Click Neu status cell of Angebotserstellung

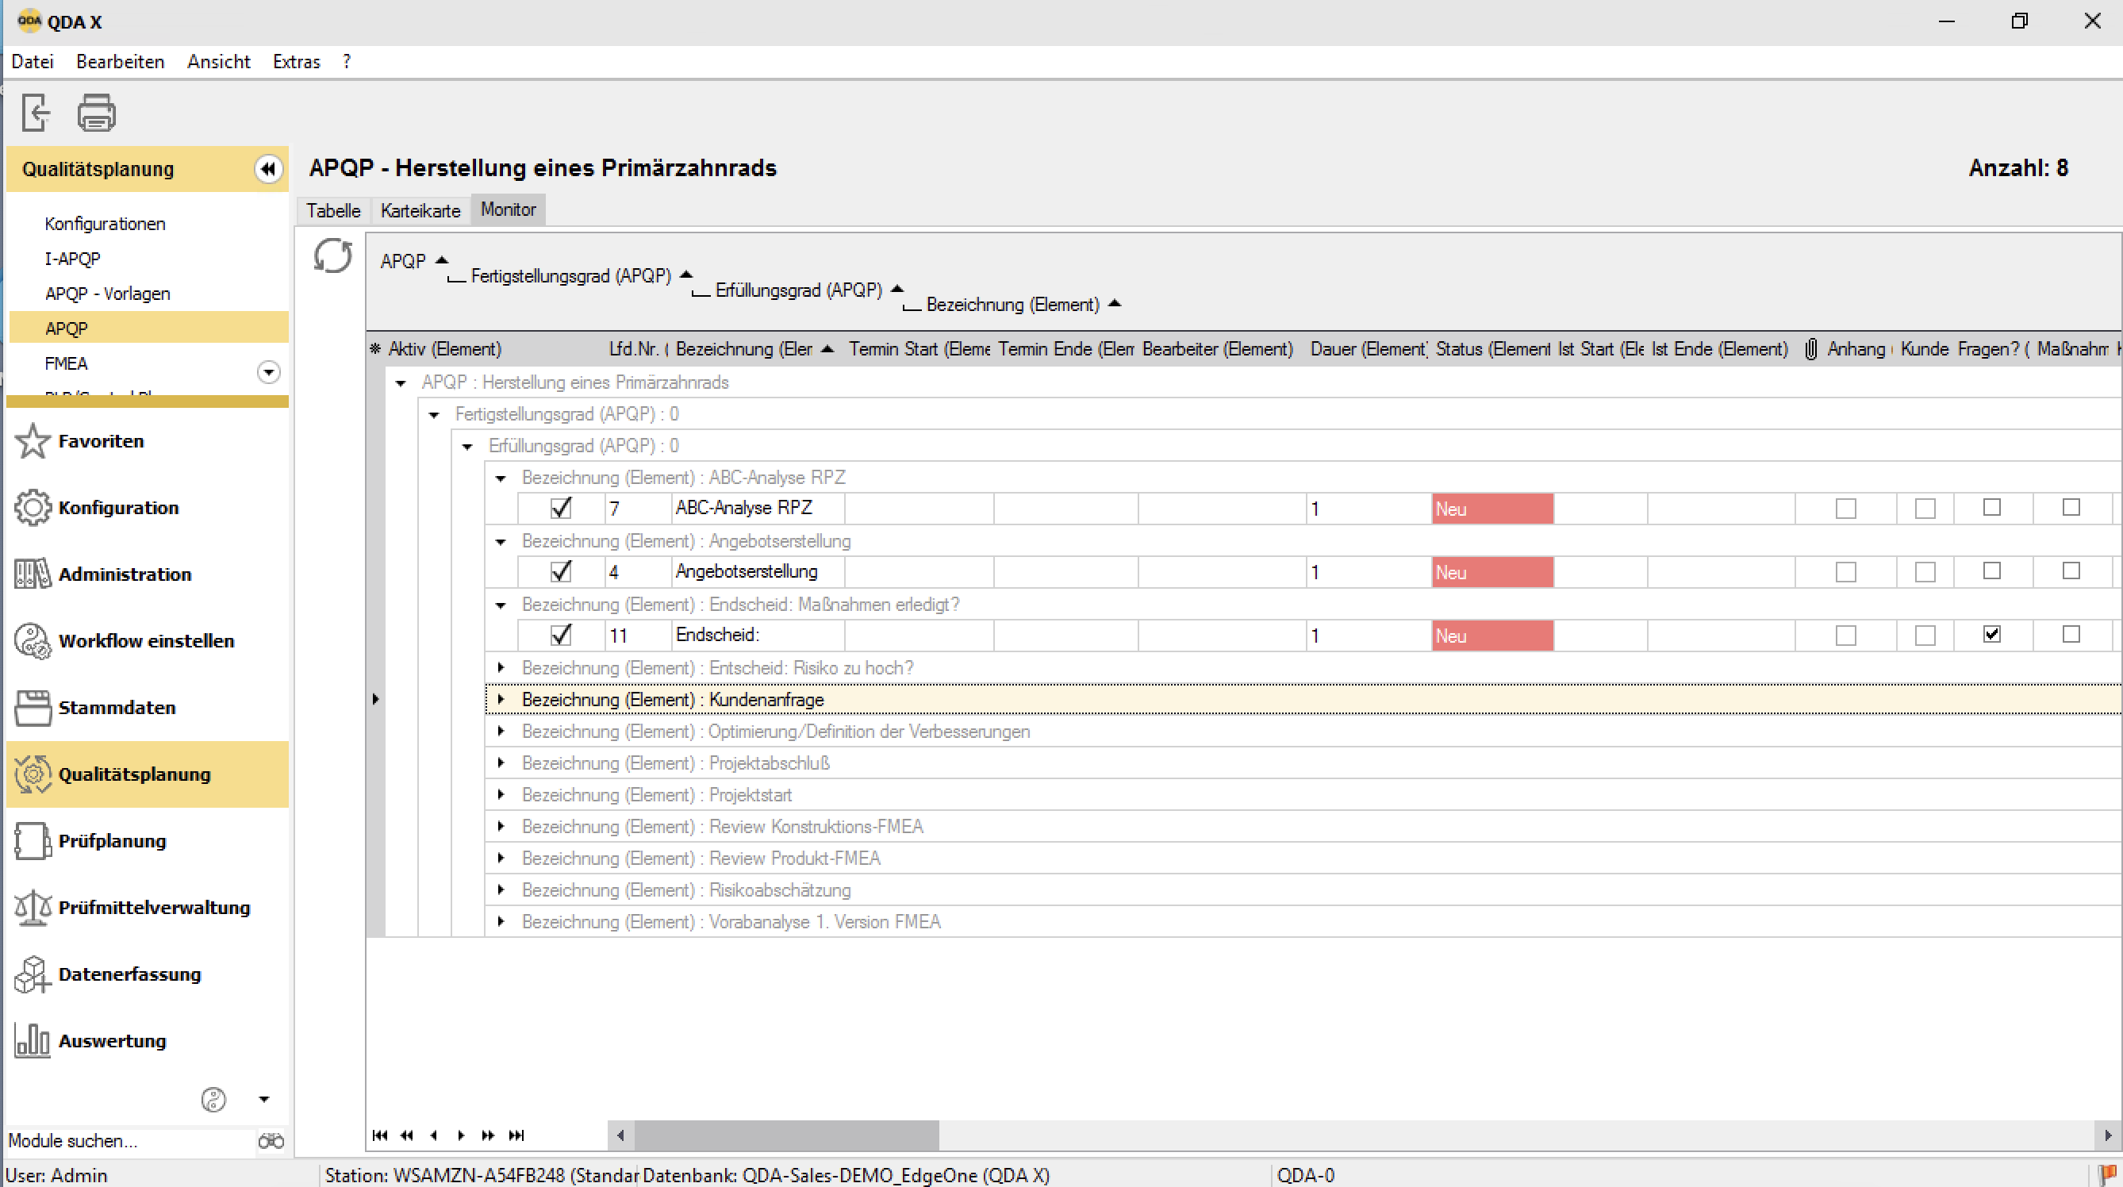point(1491,572)
